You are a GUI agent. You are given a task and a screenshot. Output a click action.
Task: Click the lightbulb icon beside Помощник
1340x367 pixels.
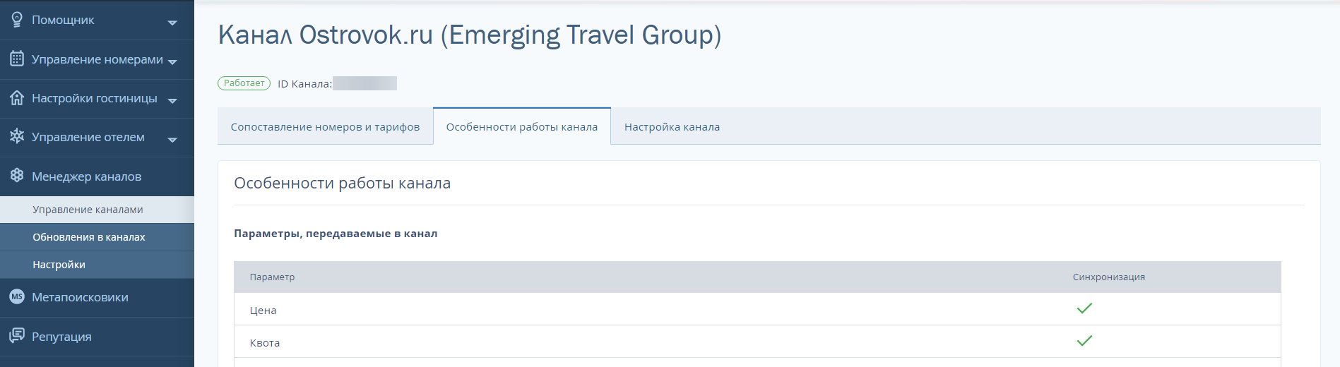[x=17, y=20]
